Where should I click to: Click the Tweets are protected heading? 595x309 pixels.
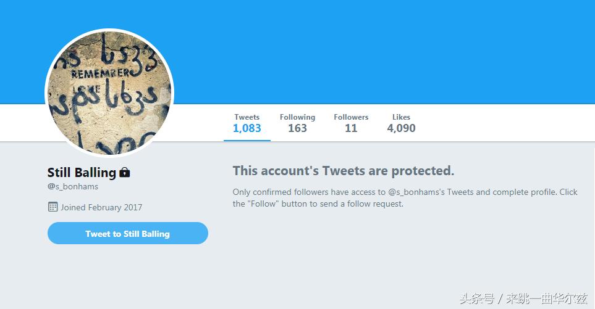(343, 171)
